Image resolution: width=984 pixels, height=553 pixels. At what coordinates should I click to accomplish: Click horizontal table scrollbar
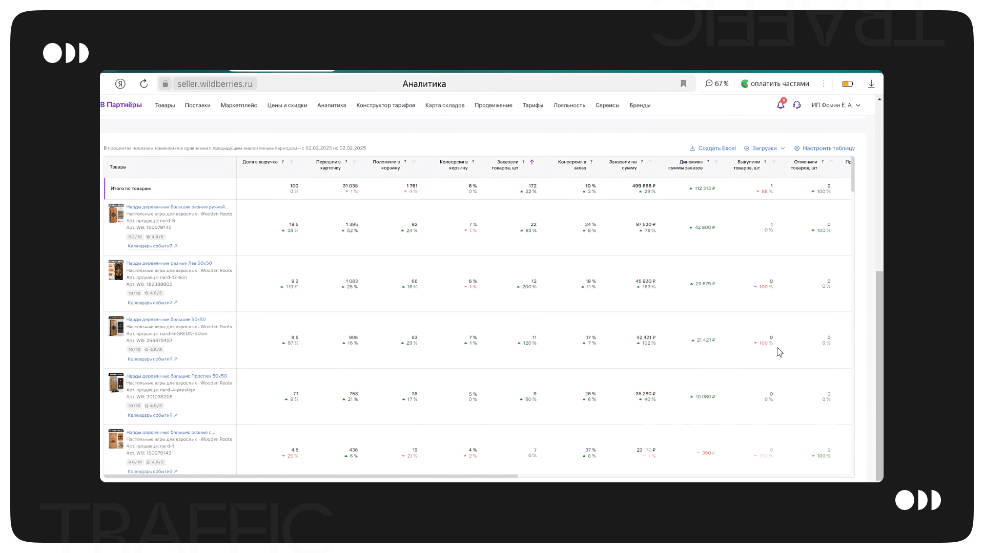point(311,476)
